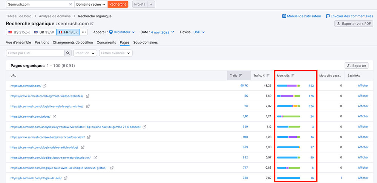
Task: Click keyword distribution bar for audit-seo row
Action: pos(288,178)
